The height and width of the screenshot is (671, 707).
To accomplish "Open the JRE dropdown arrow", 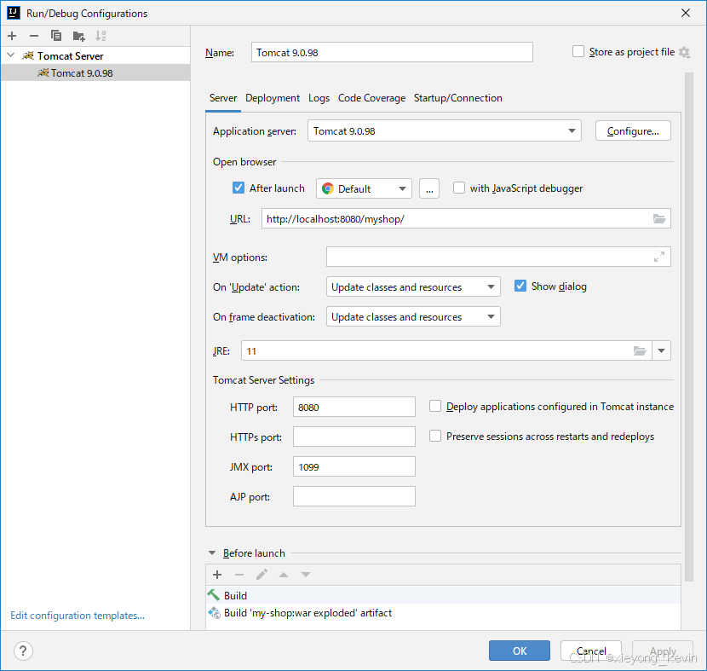I will click(662, 350).
